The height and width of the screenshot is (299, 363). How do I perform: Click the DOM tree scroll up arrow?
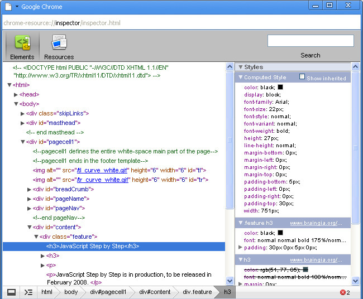pyautogui.click(x=230, y=67)
